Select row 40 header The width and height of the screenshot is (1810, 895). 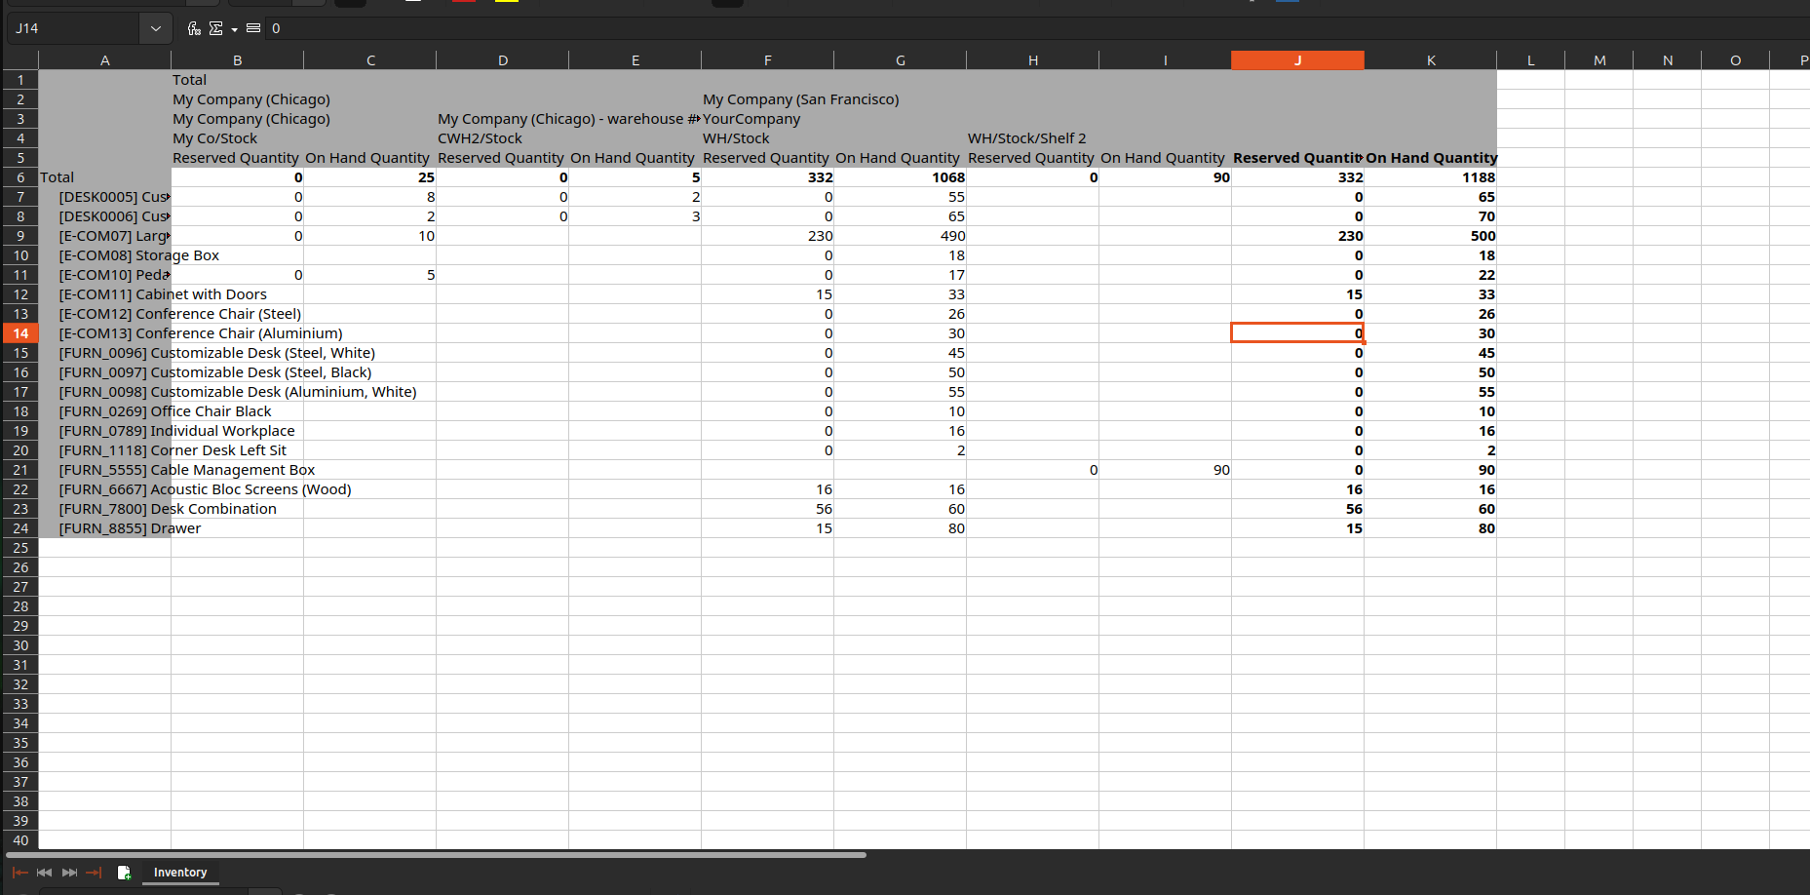[x=20, y=840]
